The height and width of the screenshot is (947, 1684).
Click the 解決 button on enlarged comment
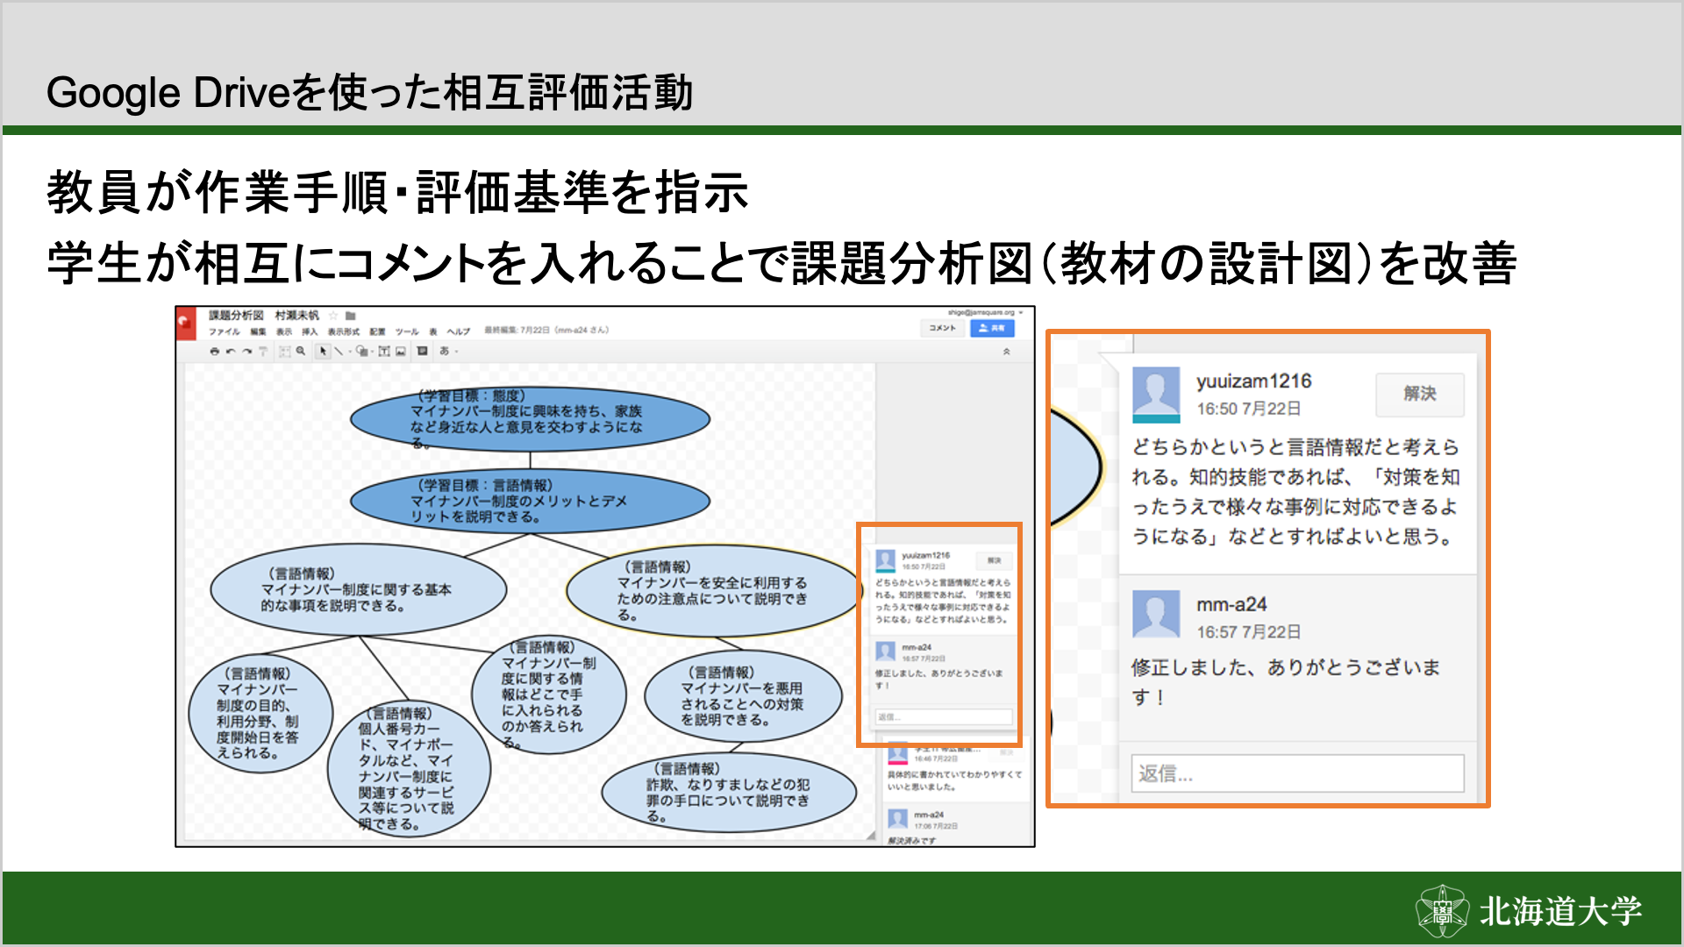tap(1418, 394)
